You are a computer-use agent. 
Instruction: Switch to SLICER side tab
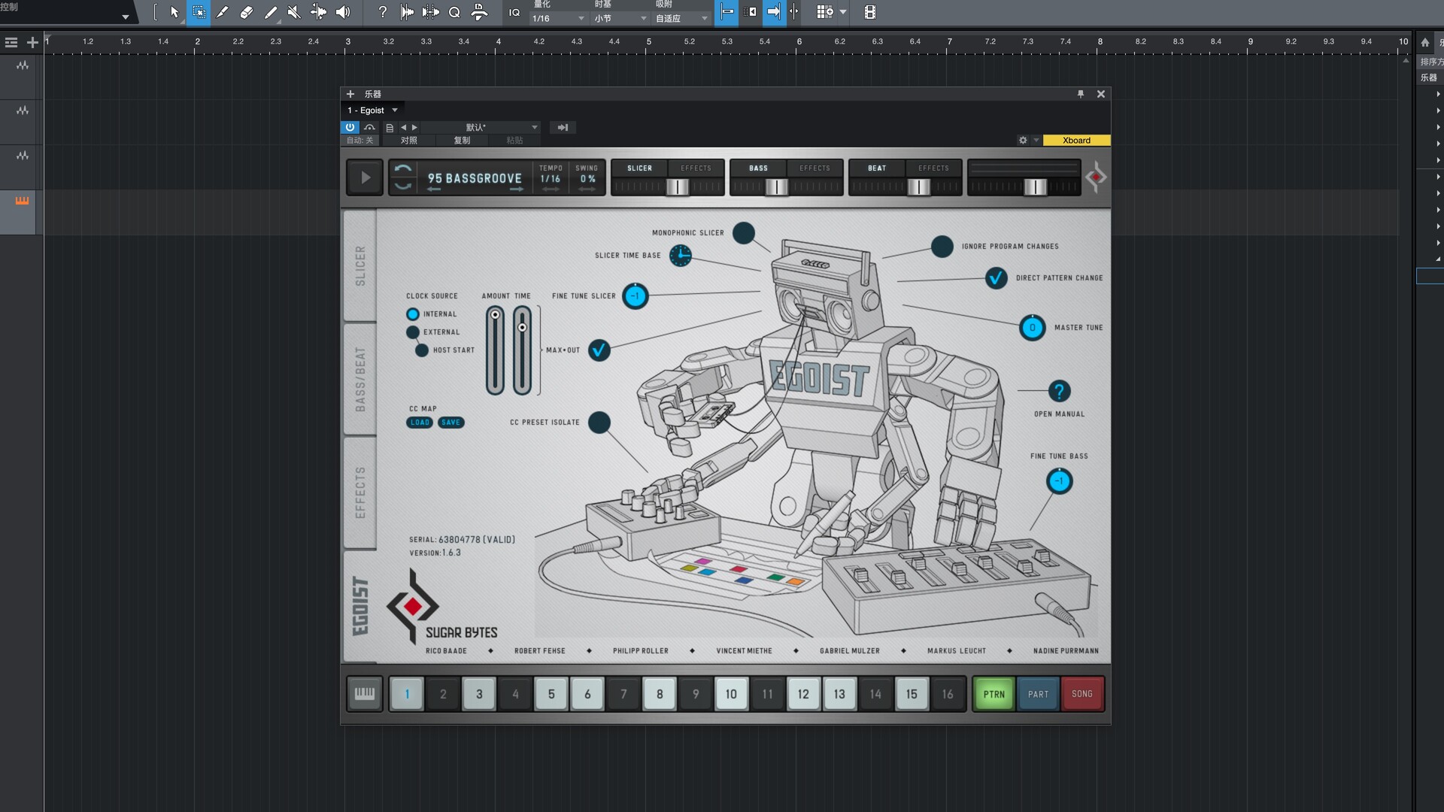[x=360, y=266]
